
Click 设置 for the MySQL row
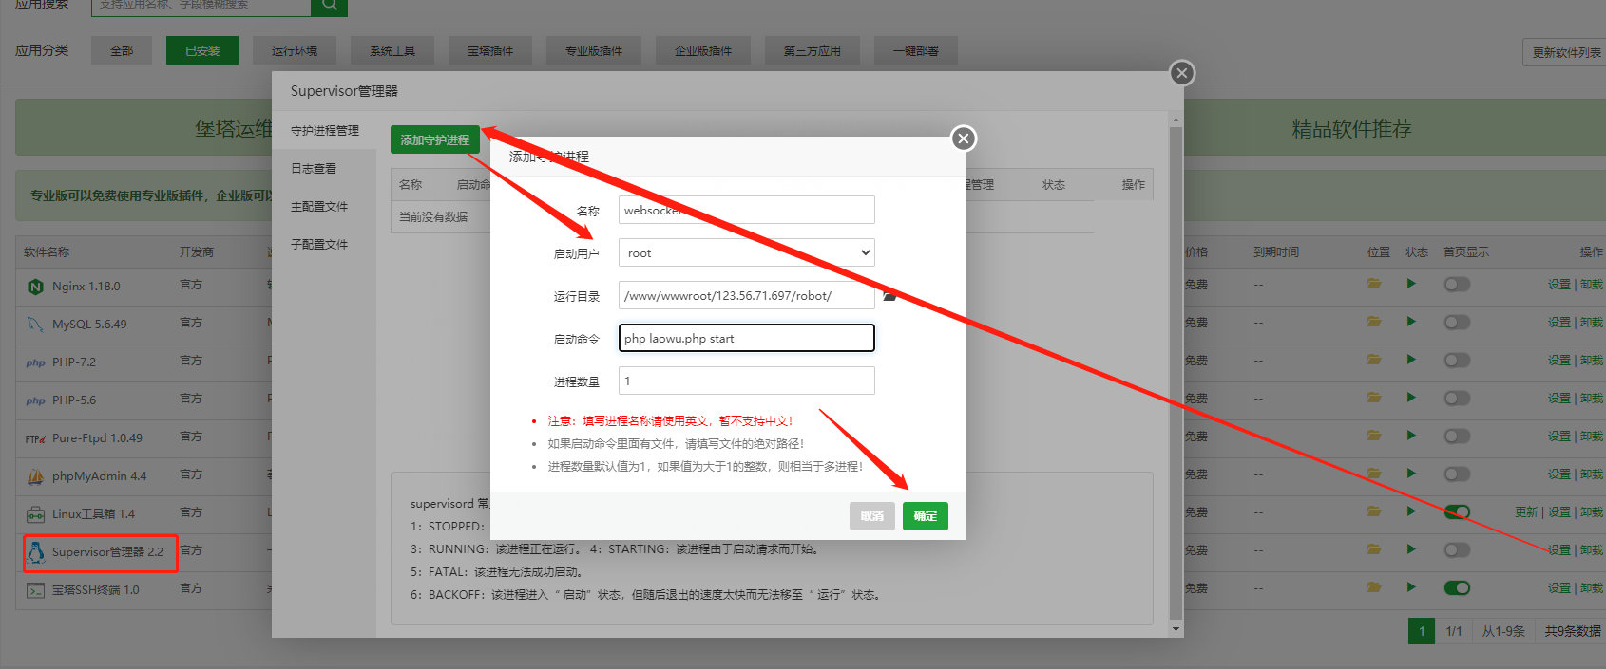(1559, 323)
